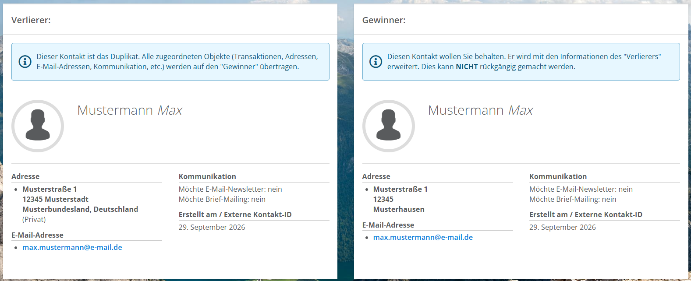This screenshot has height=281, width=691.
Task: Click 'Musterstraße 1' in the Gewinner address
Action: coord(400,189)
